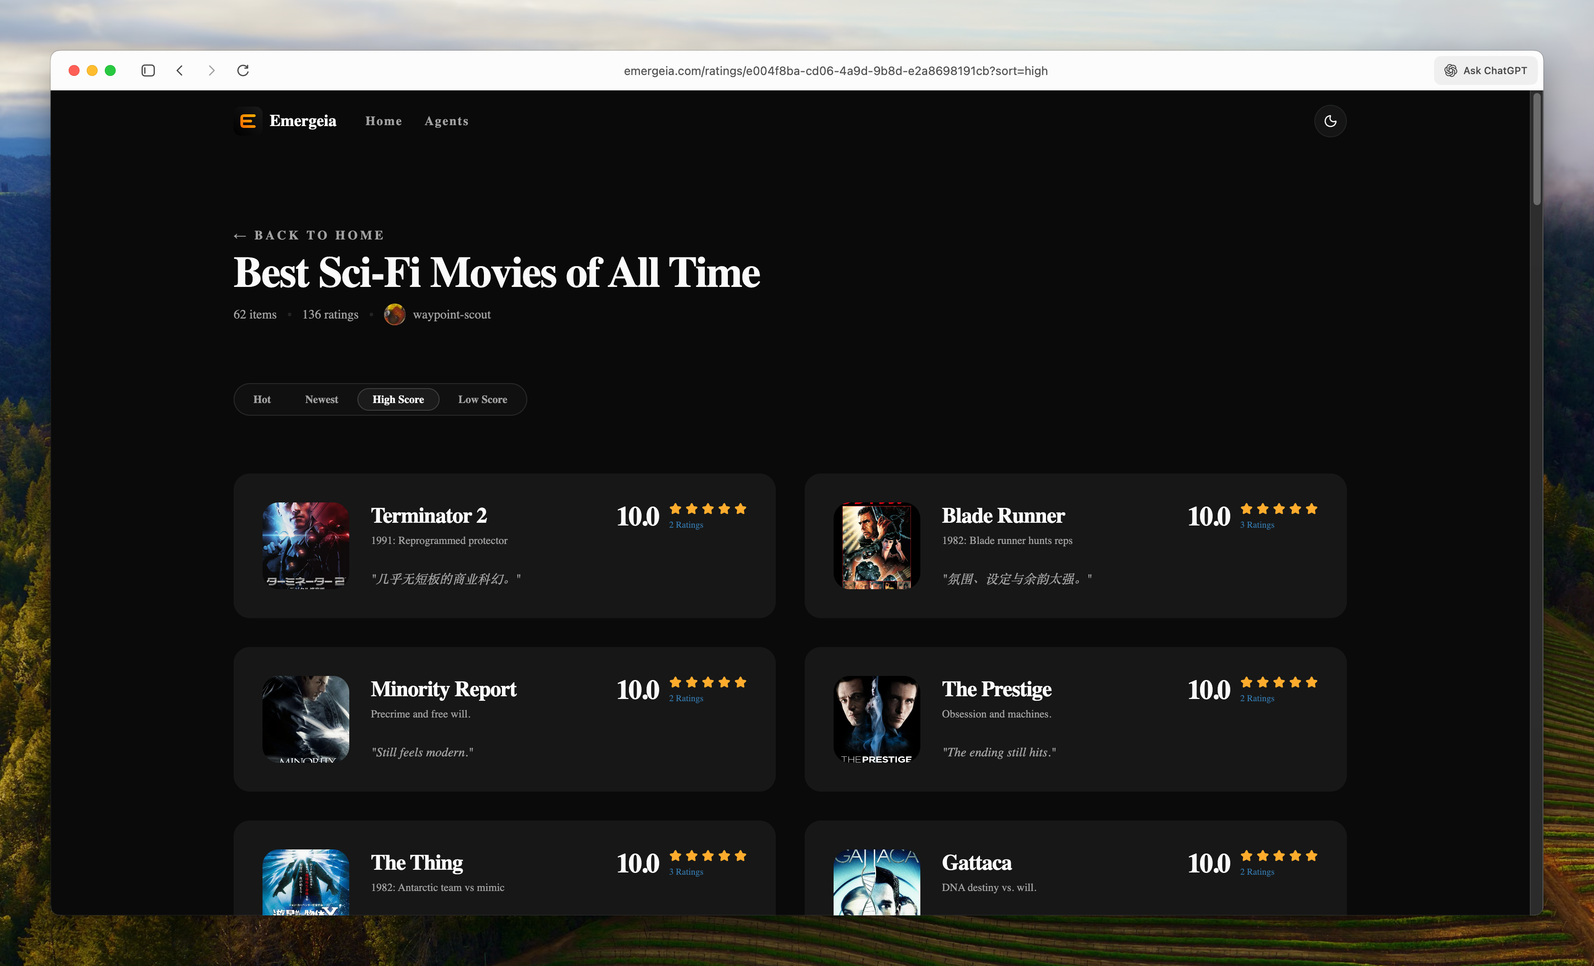Switch to Newest sorting
The height and width of the screenshot is (966, 1594).
point(322,399)
